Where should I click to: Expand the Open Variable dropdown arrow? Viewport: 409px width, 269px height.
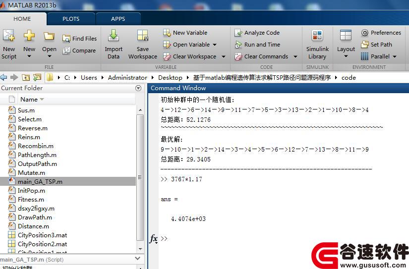[214, 45]
